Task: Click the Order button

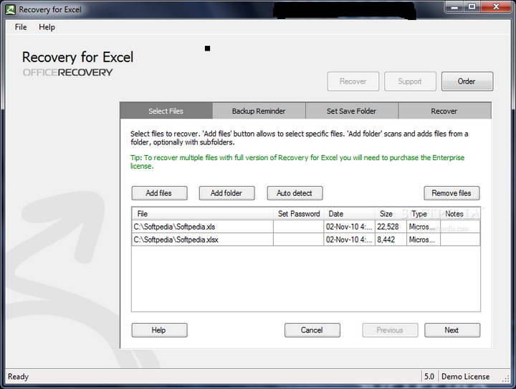Action: pyautogui.click(x=467, y=81)
